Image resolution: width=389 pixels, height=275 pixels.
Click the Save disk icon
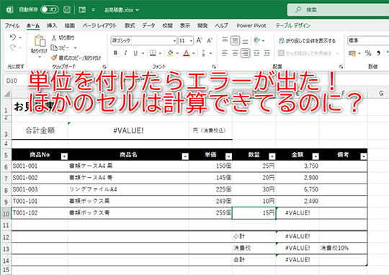pyautogui.click(x=67, y=9)
